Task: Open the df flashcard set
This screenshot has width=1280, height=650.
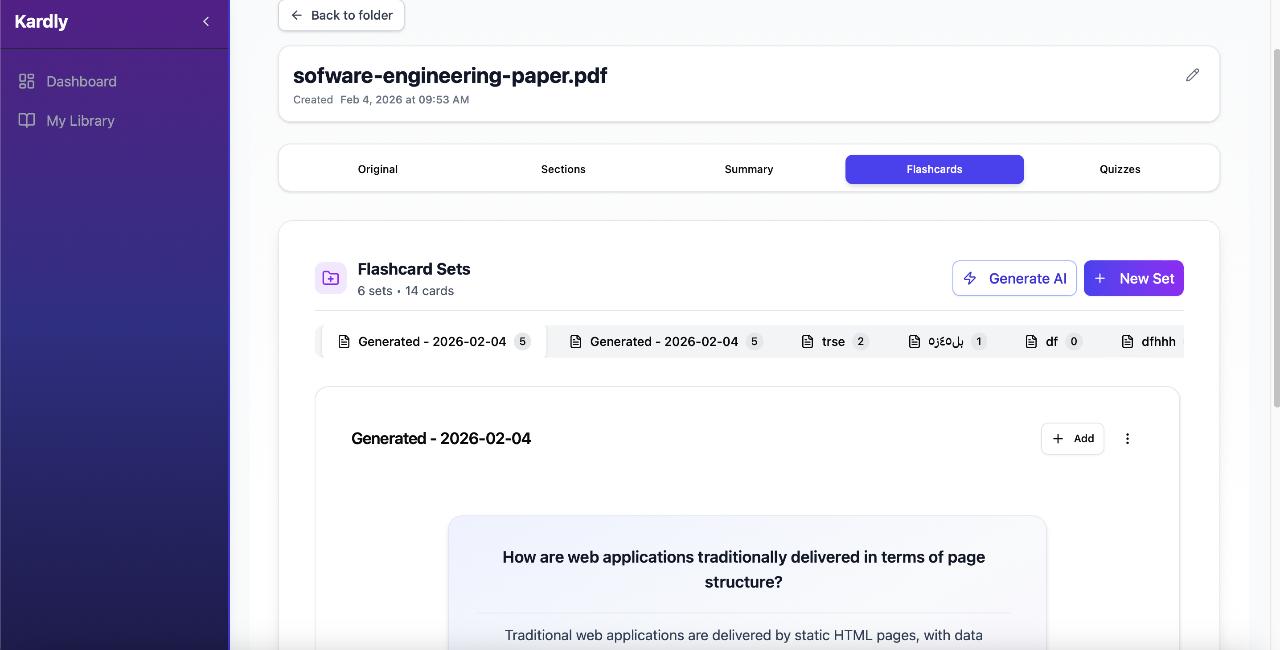Action: (1054, 341)
